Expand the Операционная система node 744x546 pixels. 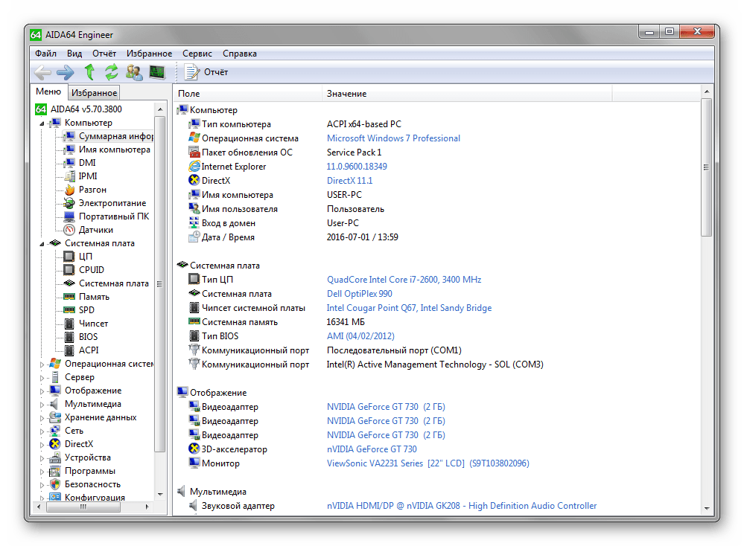(42, 364)
